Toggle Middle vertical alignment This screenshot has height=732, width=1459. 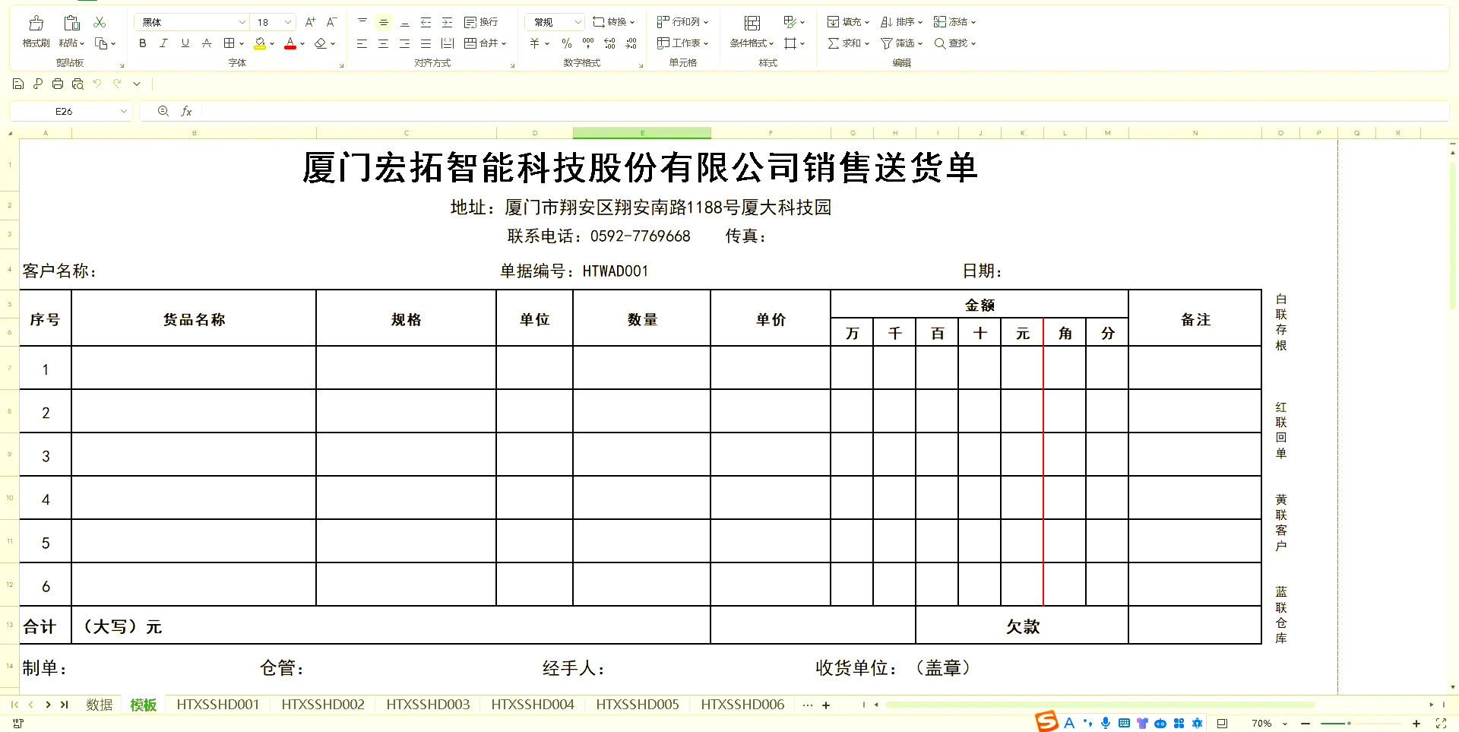(384, 22)
